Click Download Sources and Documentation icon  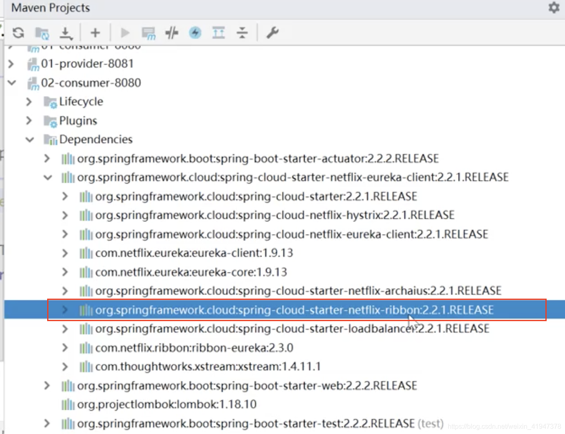point(66,33)
